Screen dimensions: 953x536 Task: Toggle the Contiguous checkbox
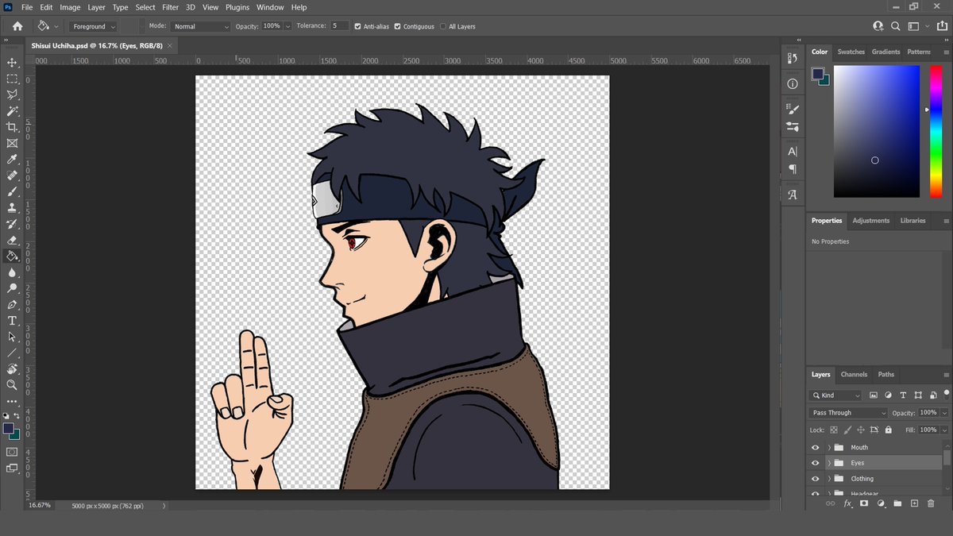[397, 26]
